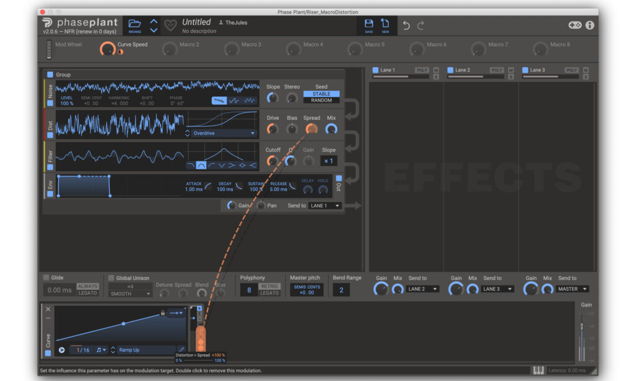Click the Curve Speed macro polarity icon
The image size is (636, 381).
click(120, 52)
